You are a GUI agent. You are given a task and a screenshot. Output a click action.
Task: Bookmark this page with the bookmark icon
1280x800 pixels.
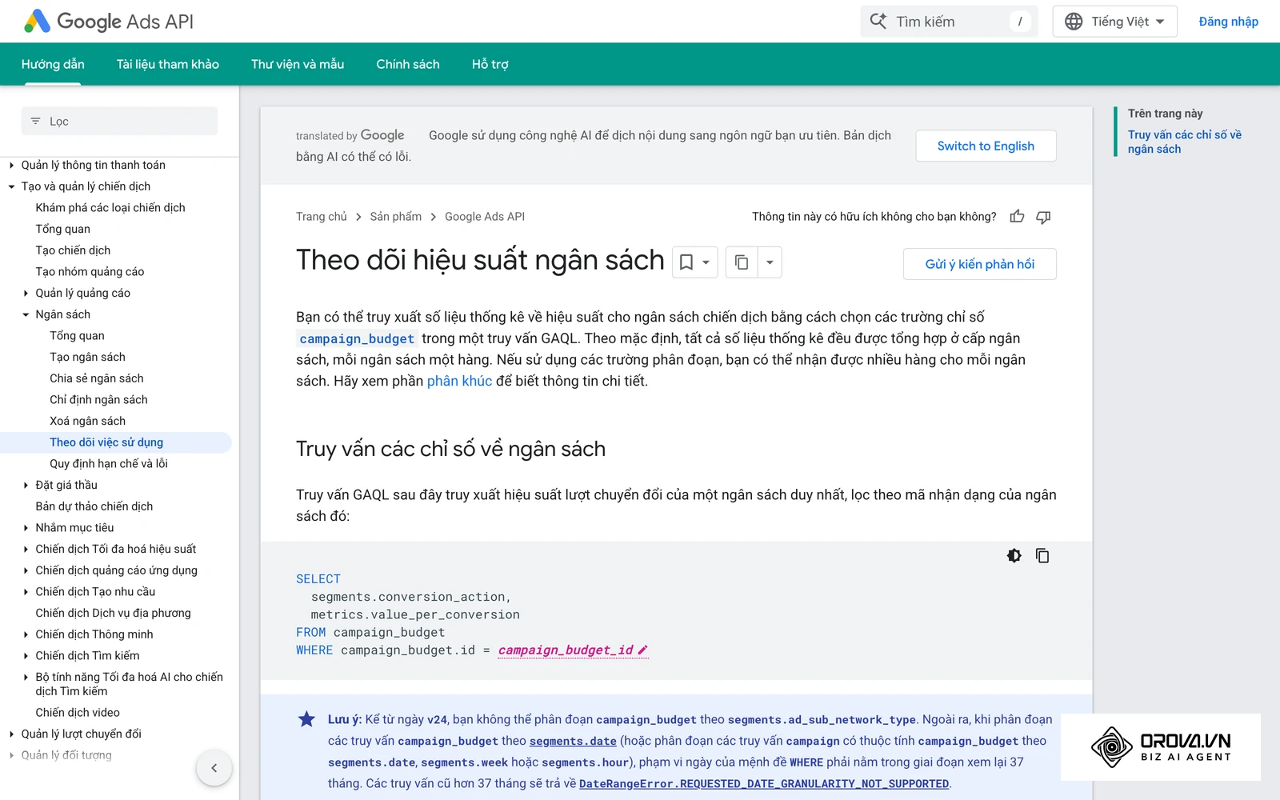(686, 262)
